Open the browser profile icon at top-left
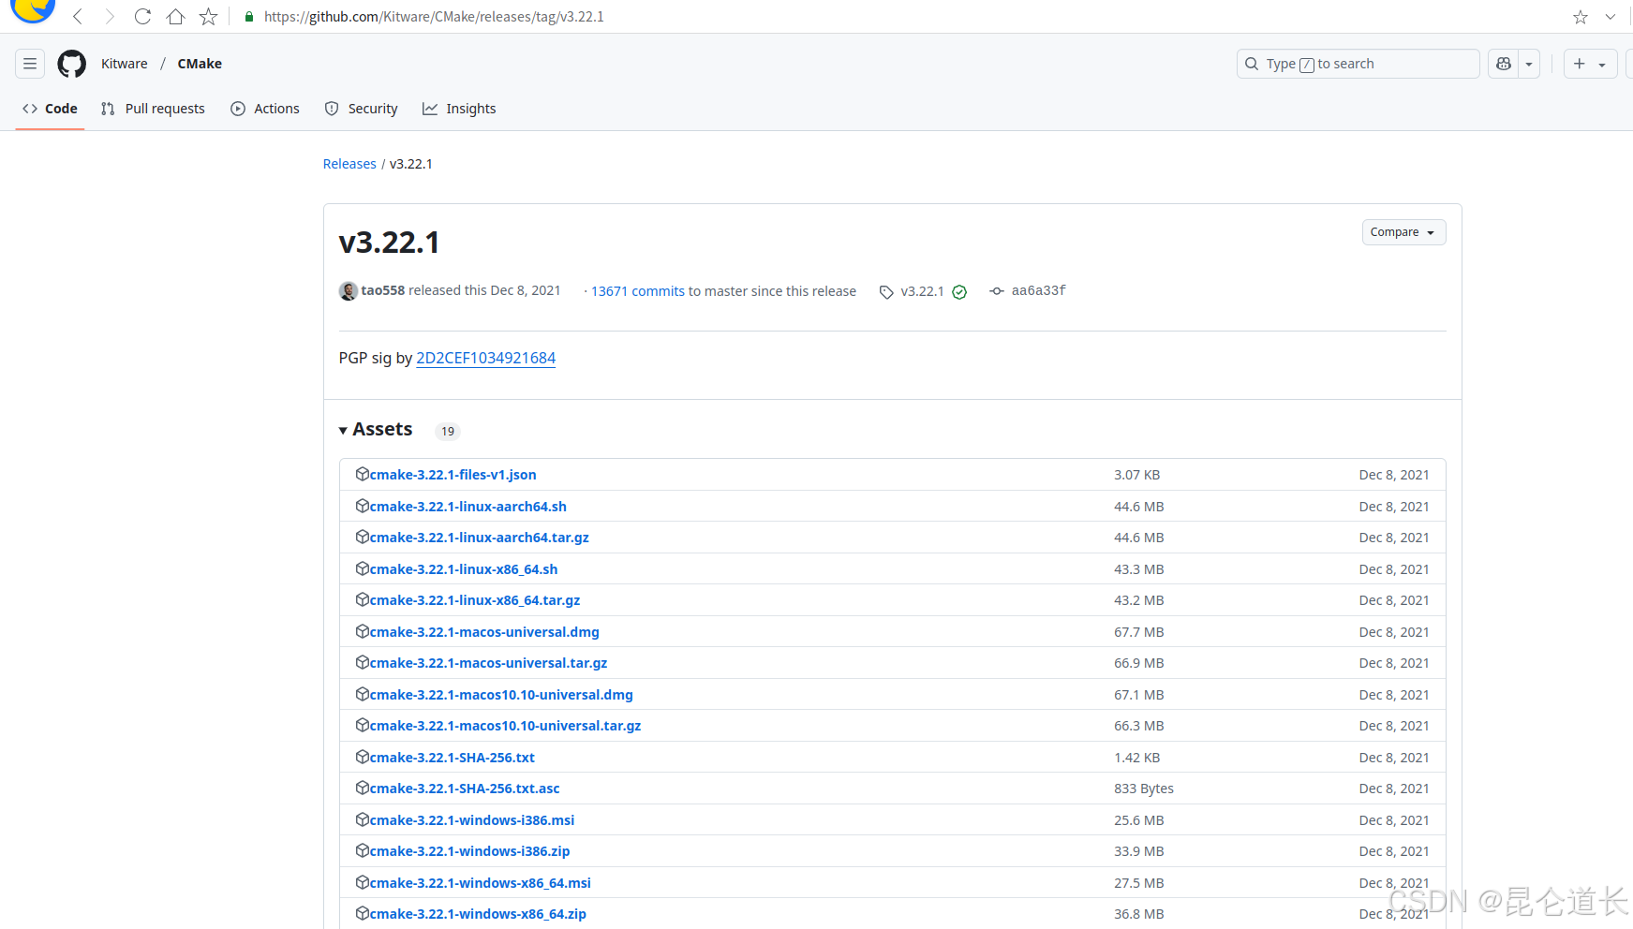 tap(33, 9)
